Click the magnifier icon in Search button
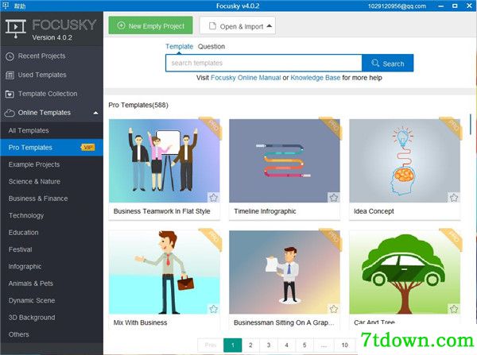This screenshot has width=477, height=355. coord(375,63)
